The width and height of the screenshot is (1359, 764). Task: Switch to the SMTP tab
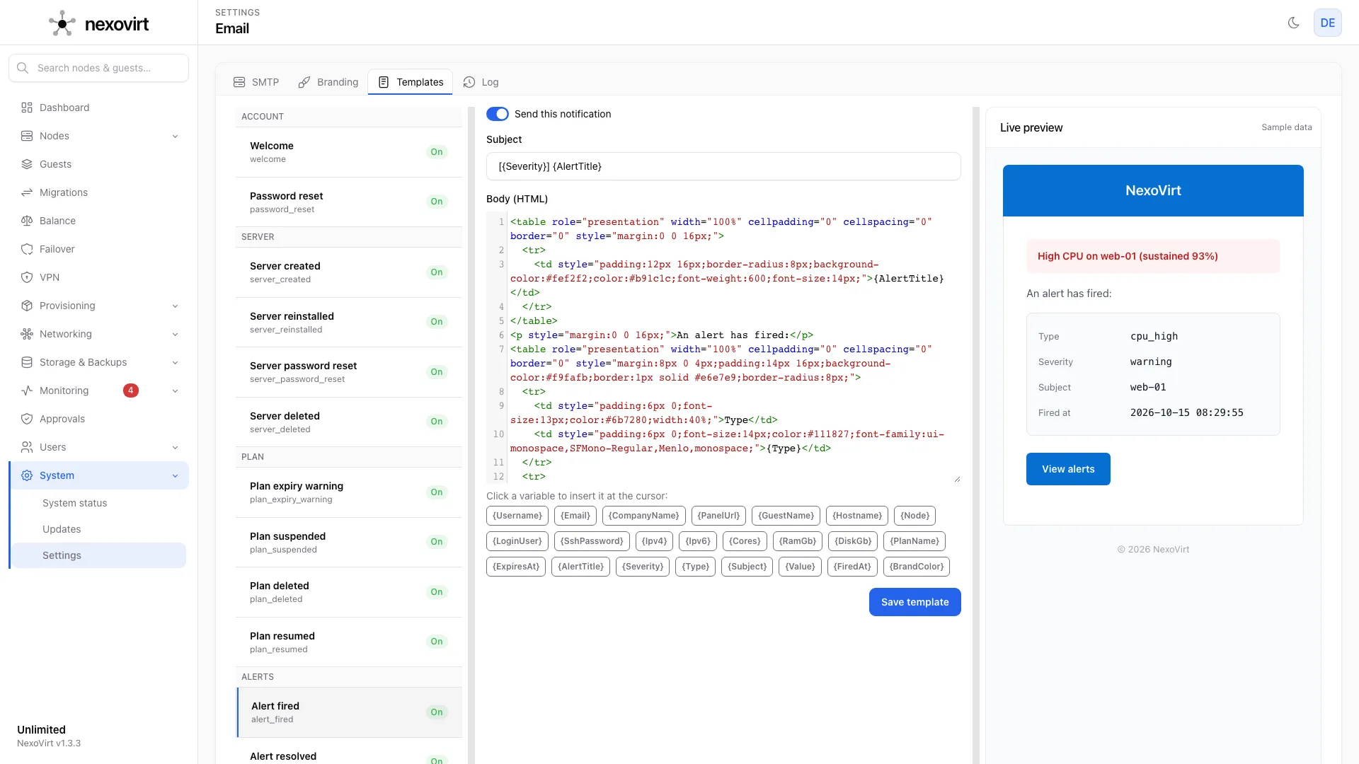(256, 82)
